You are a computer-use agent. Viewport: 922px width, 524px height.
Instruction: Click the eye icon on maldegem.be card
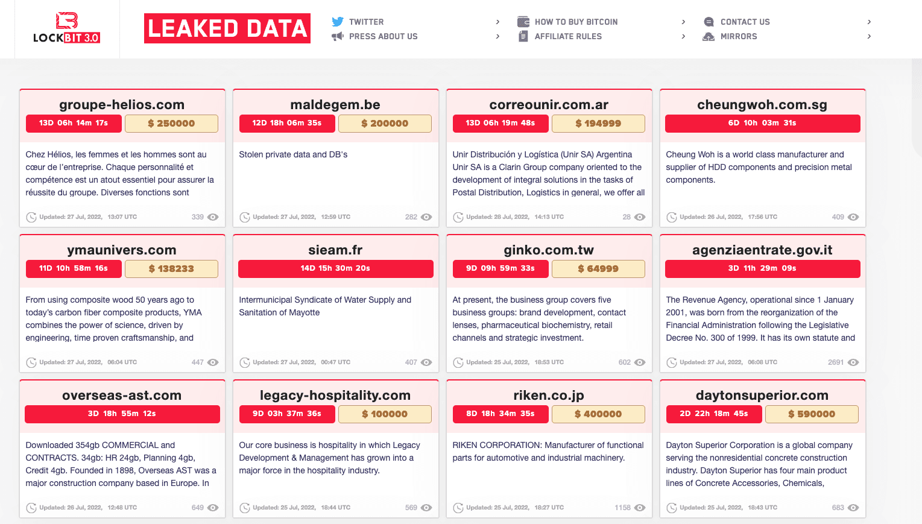(426, 217)
